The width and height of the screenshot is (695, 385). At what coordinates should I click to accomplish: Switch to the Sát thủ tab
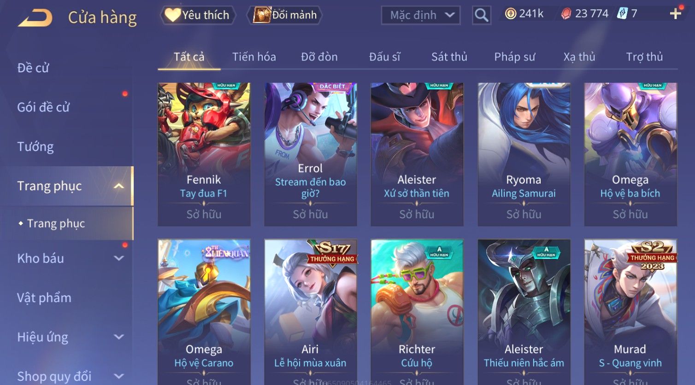449,57
